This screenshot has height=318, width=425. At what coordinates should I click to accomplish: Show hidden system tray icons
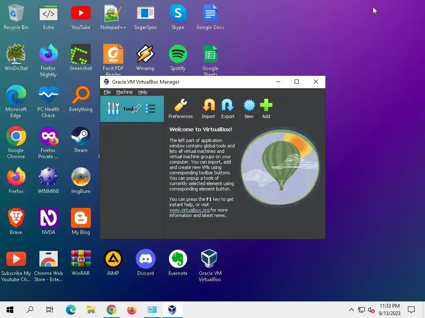(x=351, y=310)
